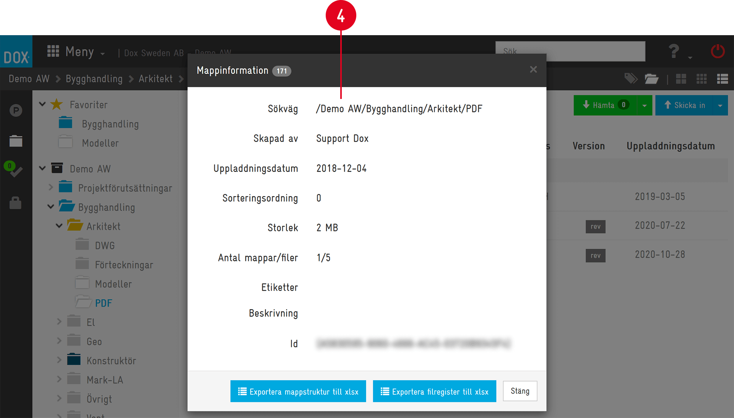The image size is (734, 418).
Task: Select Modeller folder under Arkitekt
Action: 113,284
